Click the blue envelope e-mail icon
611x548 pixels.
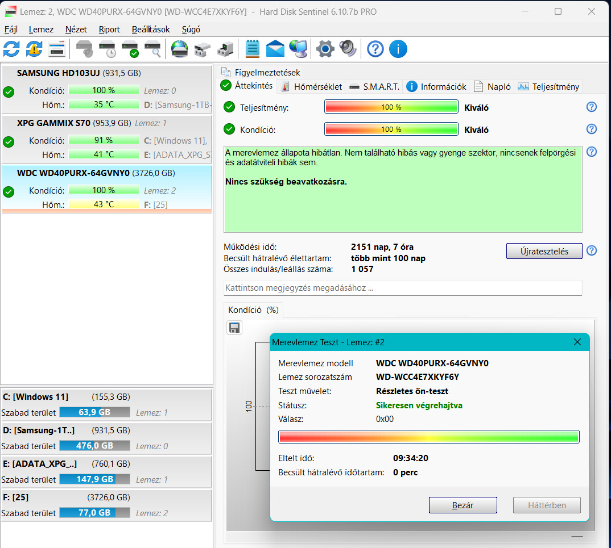[x=275, y=49]
